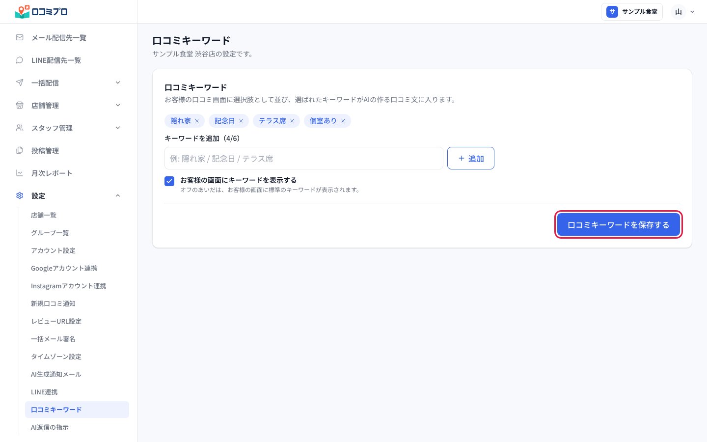Click the 口コミプロ logo
The width and height of the screenshot is (707, 442).
pyautogui.click(x=41, y=11)
